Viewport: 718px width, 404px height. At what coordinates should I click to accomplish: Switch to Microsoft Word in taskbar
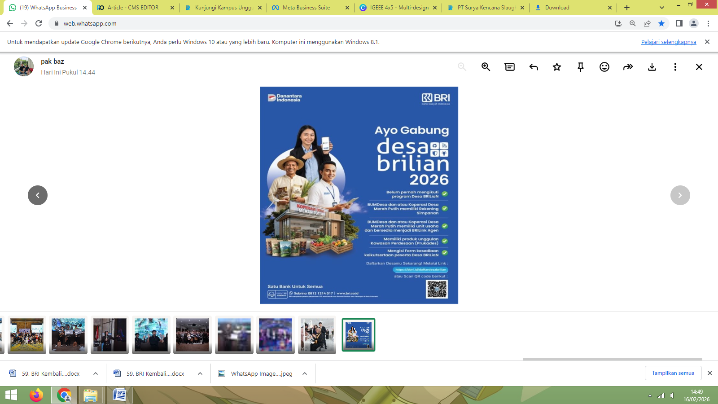click(x=119, y=395)
